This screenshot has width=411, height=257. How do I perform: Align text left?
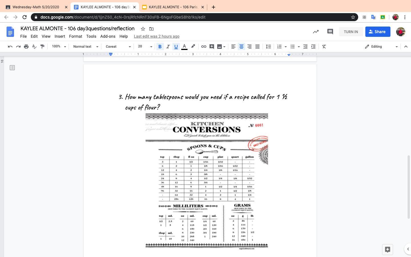[233, 47]
